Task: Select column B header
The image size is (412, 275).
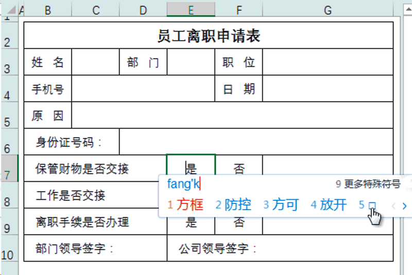Action: [47, 10]
